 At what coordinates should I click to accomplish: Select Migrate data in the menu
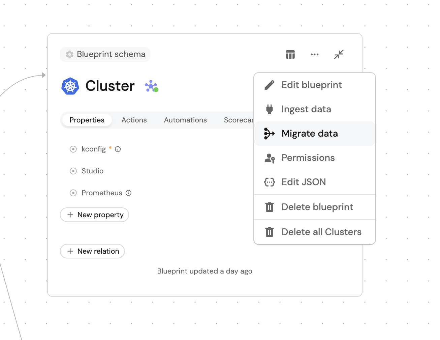[x=310, y=134]
